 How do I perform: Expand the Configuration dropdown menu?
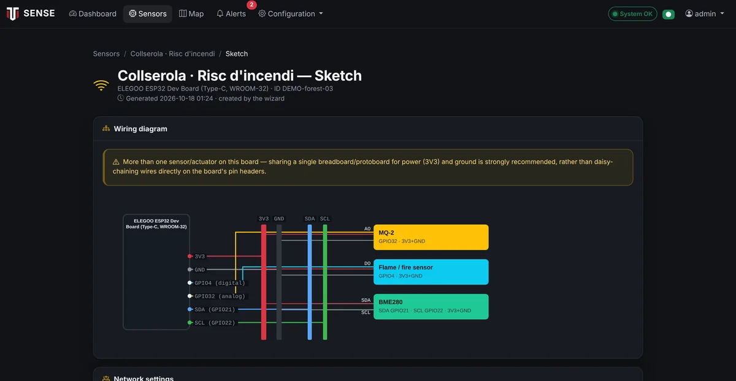(x=291, y=13)
